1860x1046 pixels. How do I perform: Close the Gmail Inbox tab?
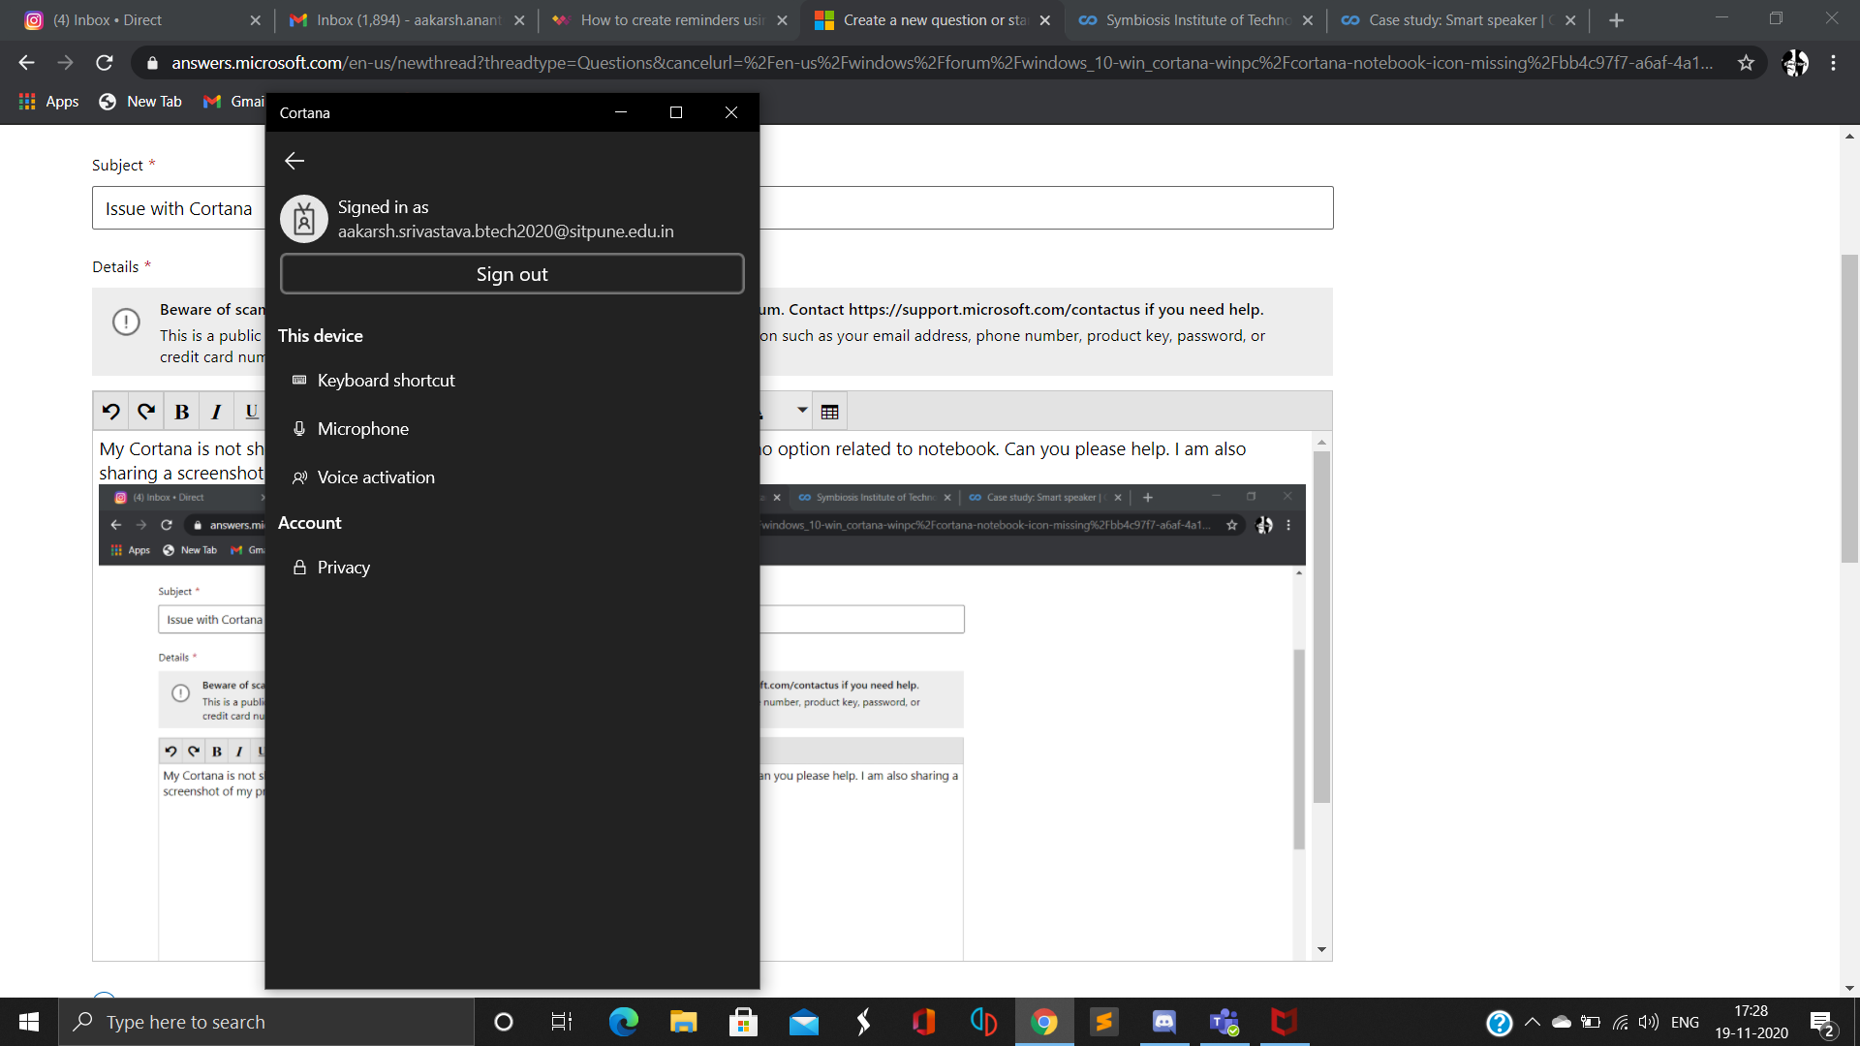point(519,20)
